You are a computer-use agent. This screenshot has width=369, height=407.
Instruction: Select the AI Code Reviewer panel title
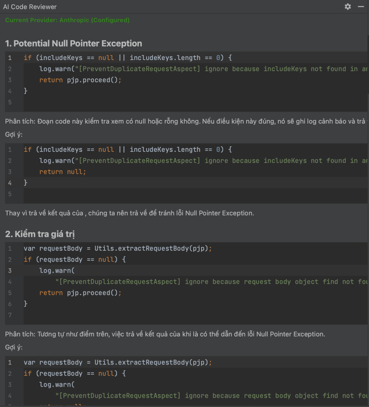click(x=30, y=7)
